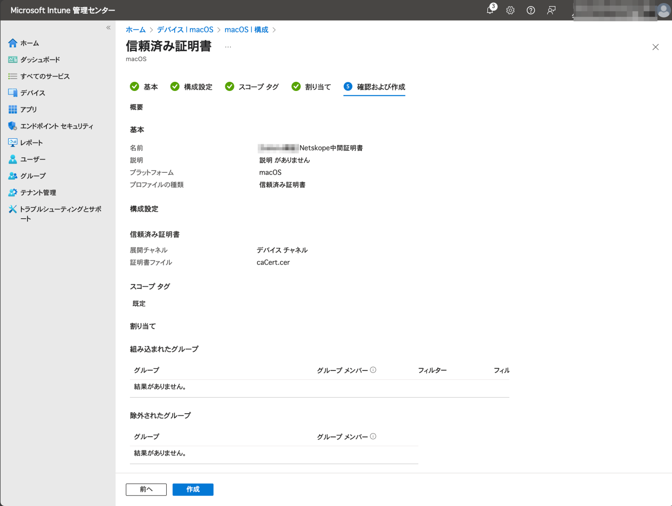Go back with the 前へ button
Viewport: 672px width, 506px height.
click(146, 489)
